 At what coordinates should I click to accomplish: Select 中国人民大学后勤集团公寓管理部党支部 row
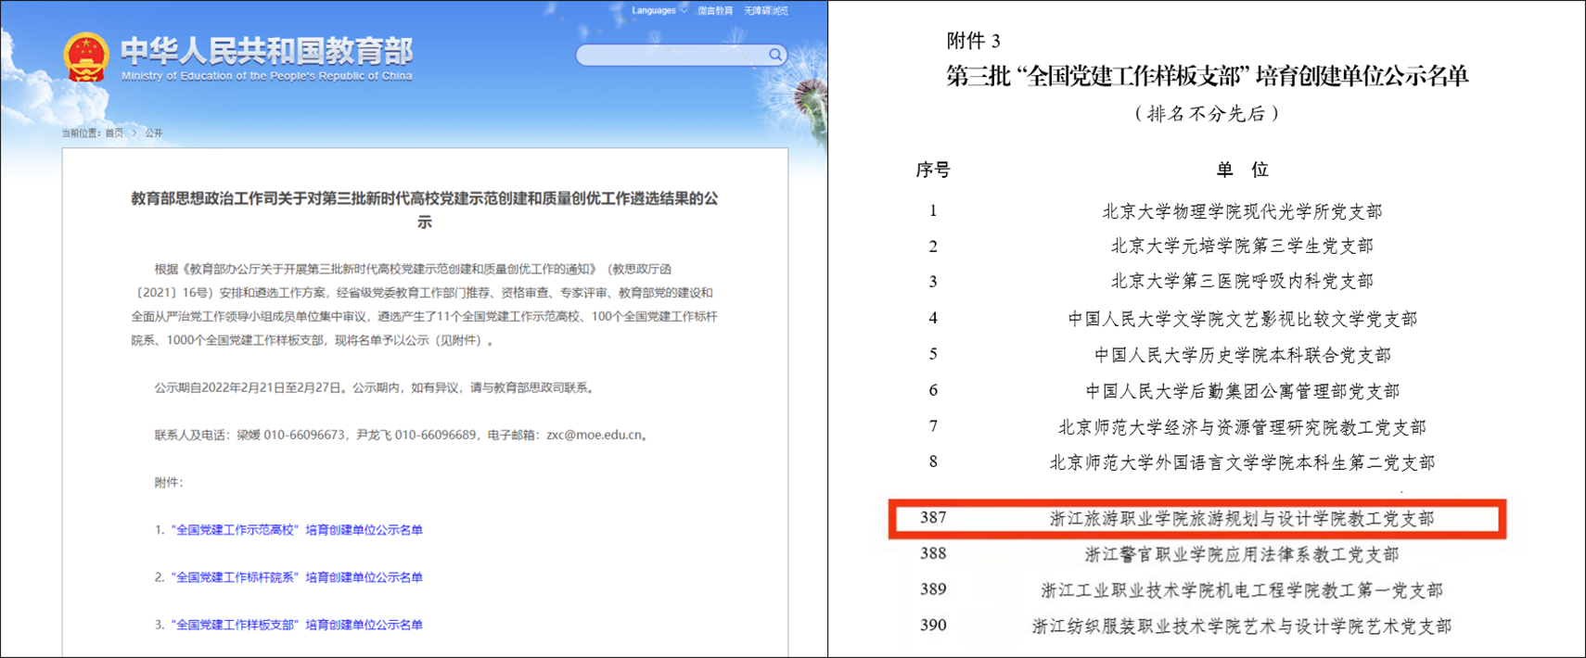(x=1242, y=391)
